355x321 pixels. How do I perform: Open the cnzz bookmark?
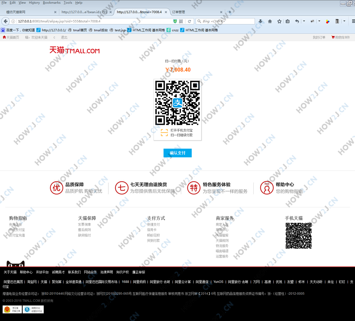click(173, 30)
